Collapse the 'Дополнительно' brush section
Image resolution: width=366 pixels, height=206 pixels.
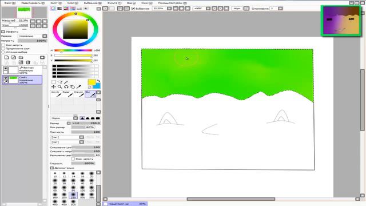pos(52,168)
